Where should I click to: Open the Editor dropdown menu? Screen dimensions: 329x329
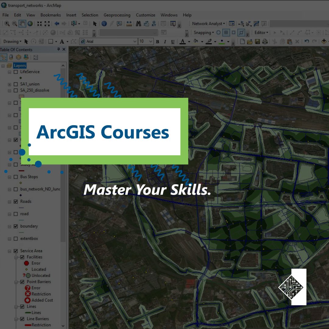[261, 33]
